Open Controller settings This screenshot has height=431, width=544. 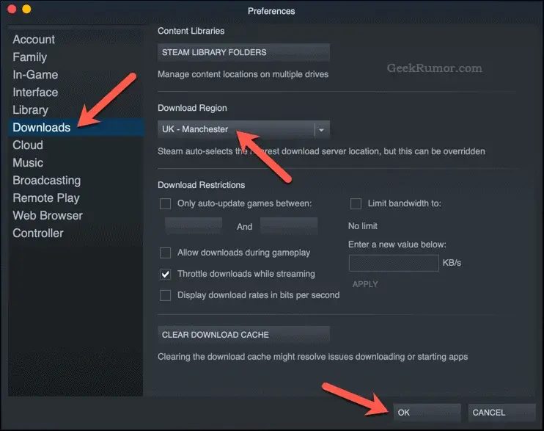click(x=38, y=233)
